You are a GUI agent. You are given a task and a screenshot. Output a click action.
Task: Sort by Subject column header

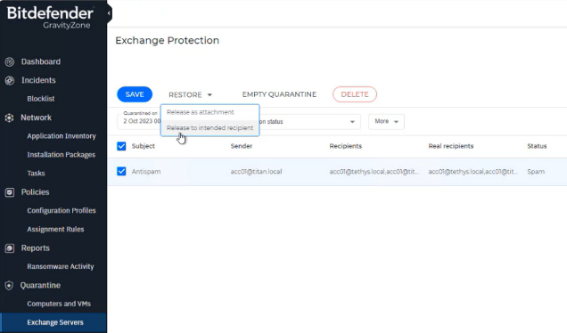(x=144, y=146)
